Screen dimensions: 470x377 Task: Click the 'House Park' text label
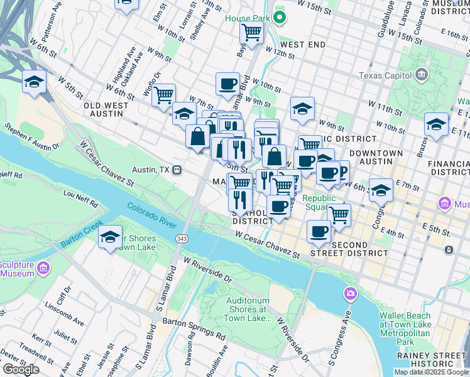248,19
